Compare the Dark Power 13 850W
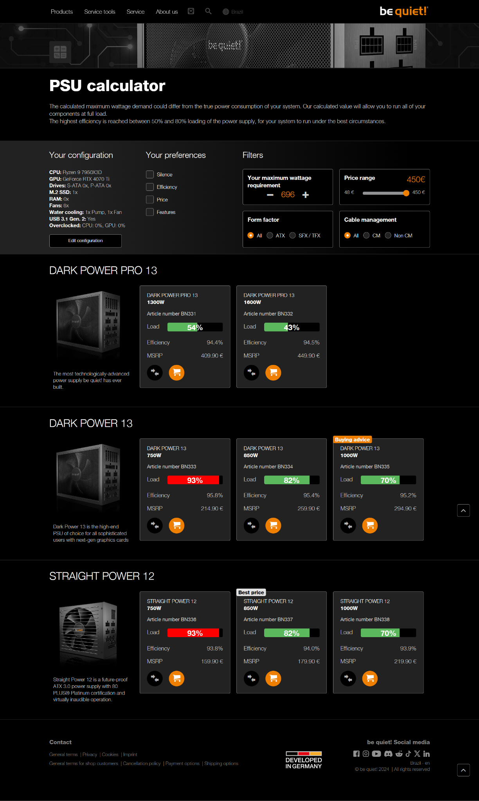 252,526
